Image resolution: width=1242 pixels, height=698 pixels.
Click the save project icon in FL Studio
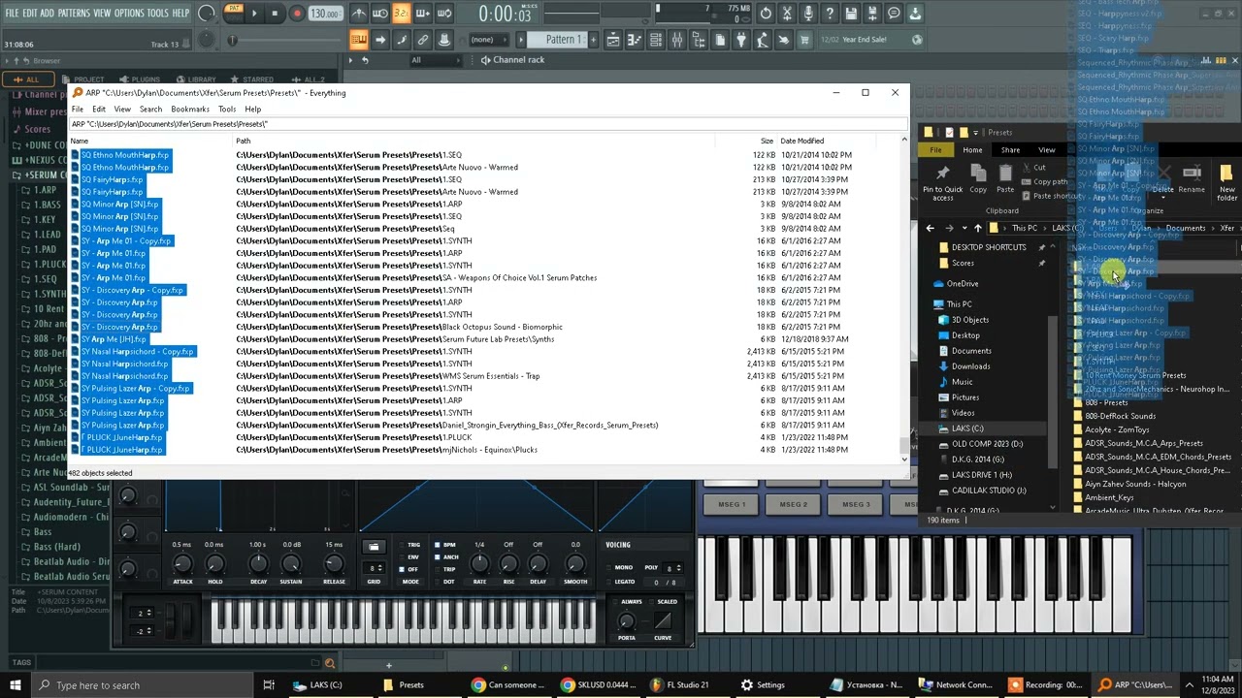[851, 14]
